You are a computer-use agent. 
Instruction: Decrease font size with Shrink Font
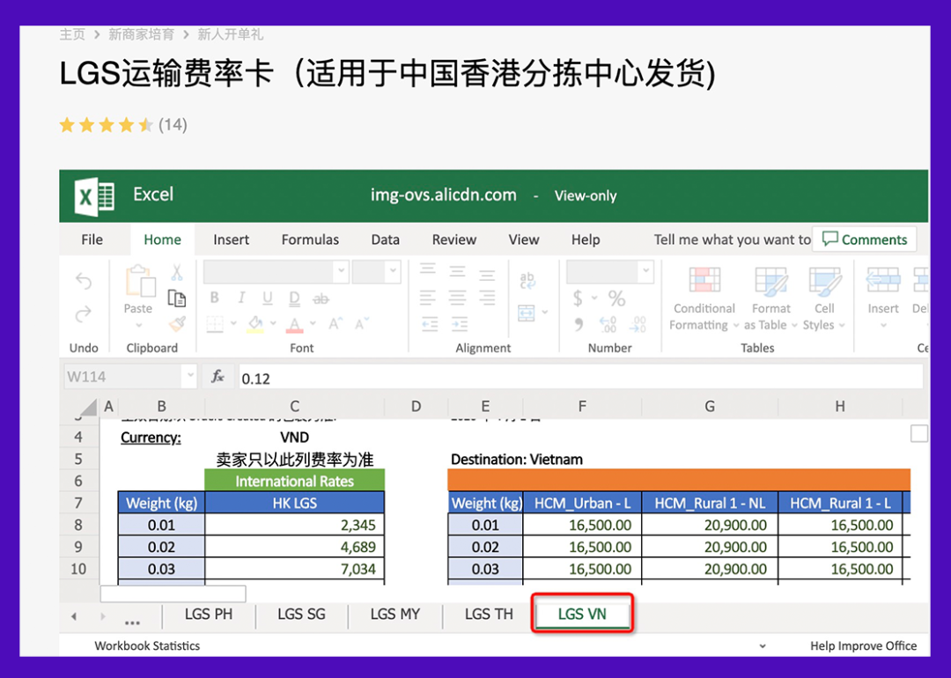[362, 324]
